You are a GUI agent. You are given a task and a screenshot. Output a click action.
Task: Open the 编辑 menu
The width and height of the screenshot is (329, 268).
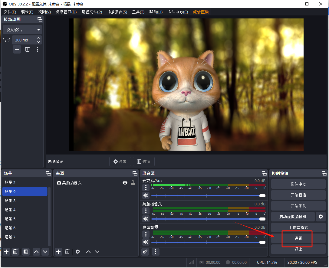tap(27, 12)
